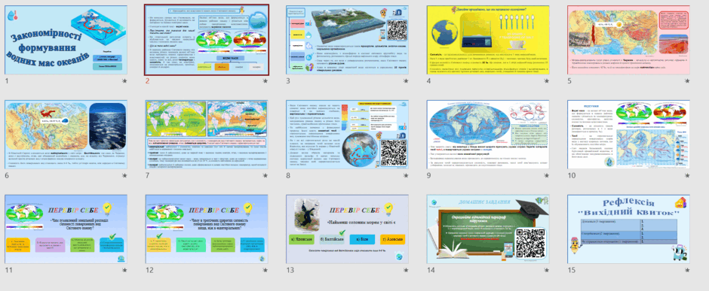Select slide 8 with globe and QR code

click(x=347, y=135)
